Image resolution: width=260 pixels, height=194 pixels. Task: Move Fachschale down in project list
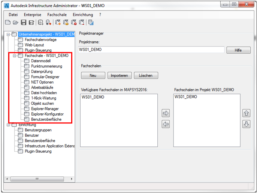point(246,124)
